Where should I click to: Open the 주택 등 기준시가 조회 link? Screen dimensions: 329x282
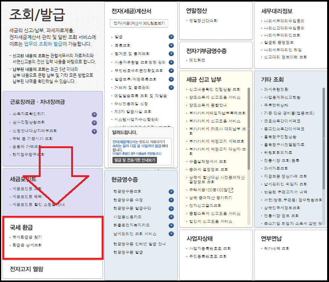pyautogui.click(x=32, y=139)
